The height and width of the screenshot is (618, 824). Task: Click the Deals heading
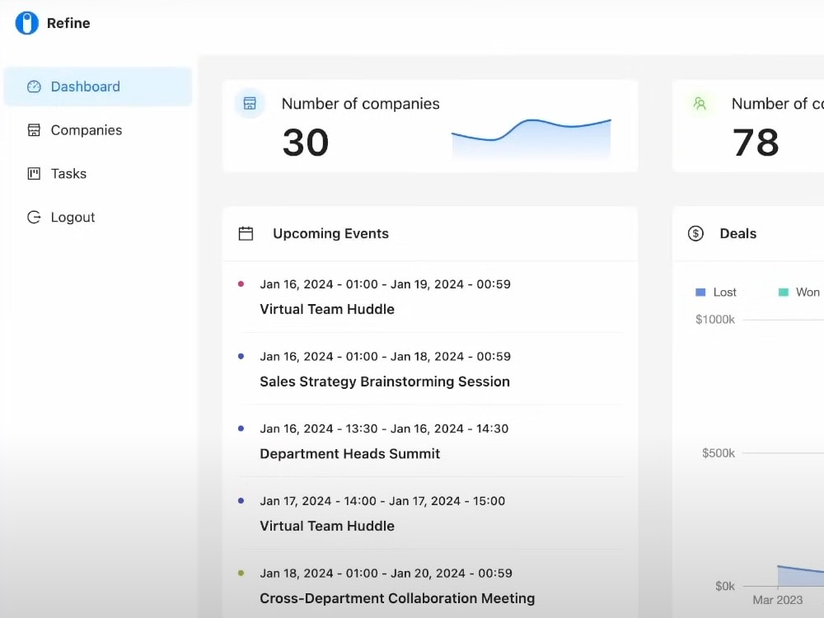[738, 234]
